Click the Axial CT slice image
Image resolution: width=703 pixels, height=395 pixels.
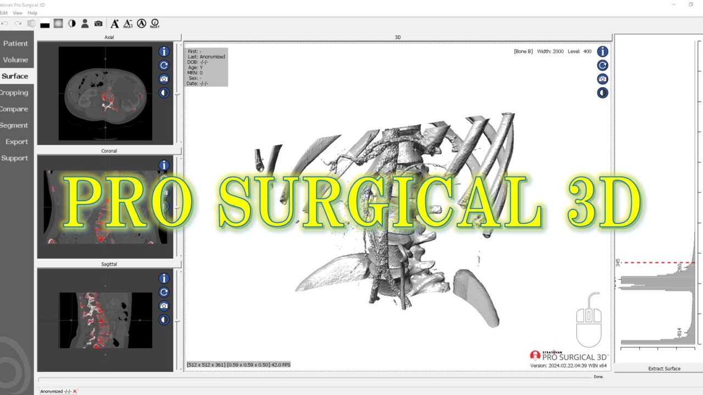click(x=105, y=93)
